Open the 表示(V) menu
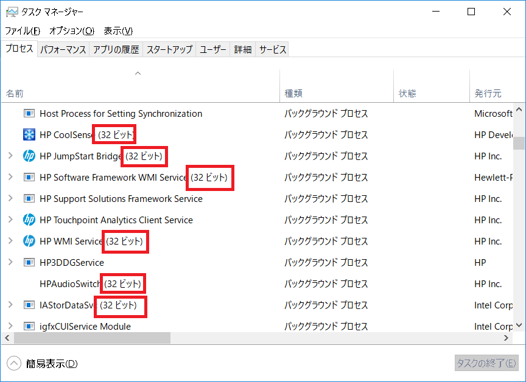 point(118,31)
